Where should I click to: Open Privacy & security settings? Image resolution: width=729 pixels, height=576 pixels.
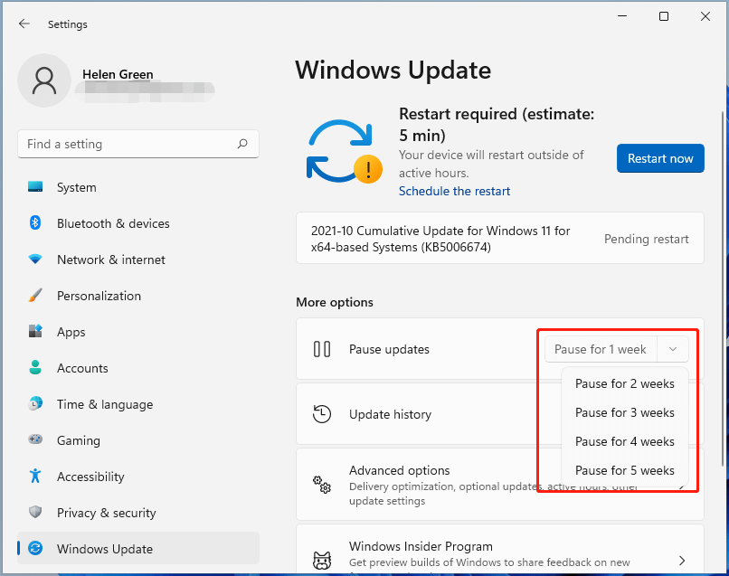click(138, 513)
